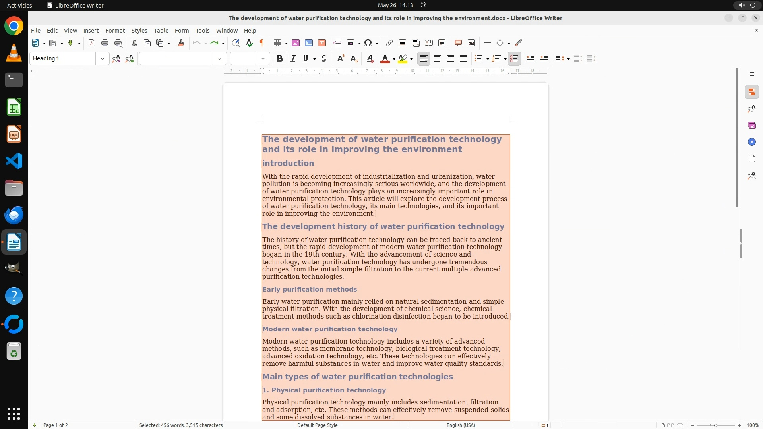
Task: Open Find and Replace tool
Action: point(236,43)
